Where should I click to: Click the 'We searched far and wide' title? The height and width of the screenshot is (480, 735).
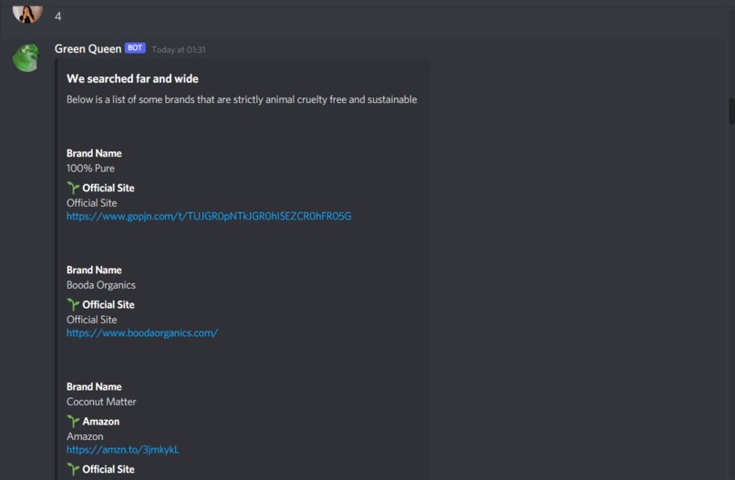[x=132, y=78]
